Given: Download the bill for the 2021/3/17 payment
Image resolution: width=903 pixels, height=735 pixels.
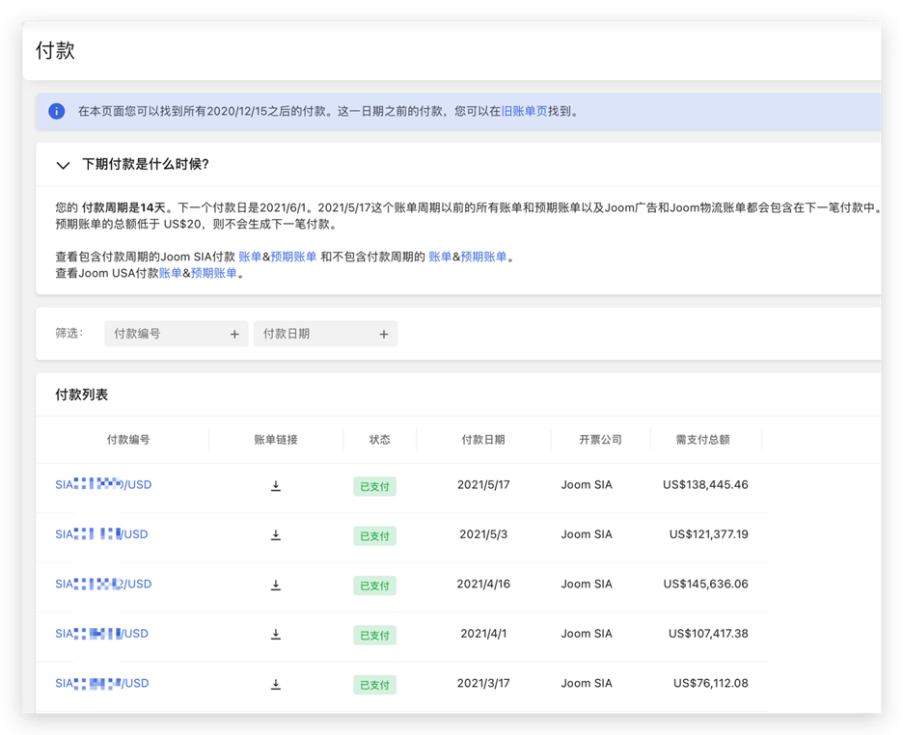Looking at the screenshot, I should 275,684.
